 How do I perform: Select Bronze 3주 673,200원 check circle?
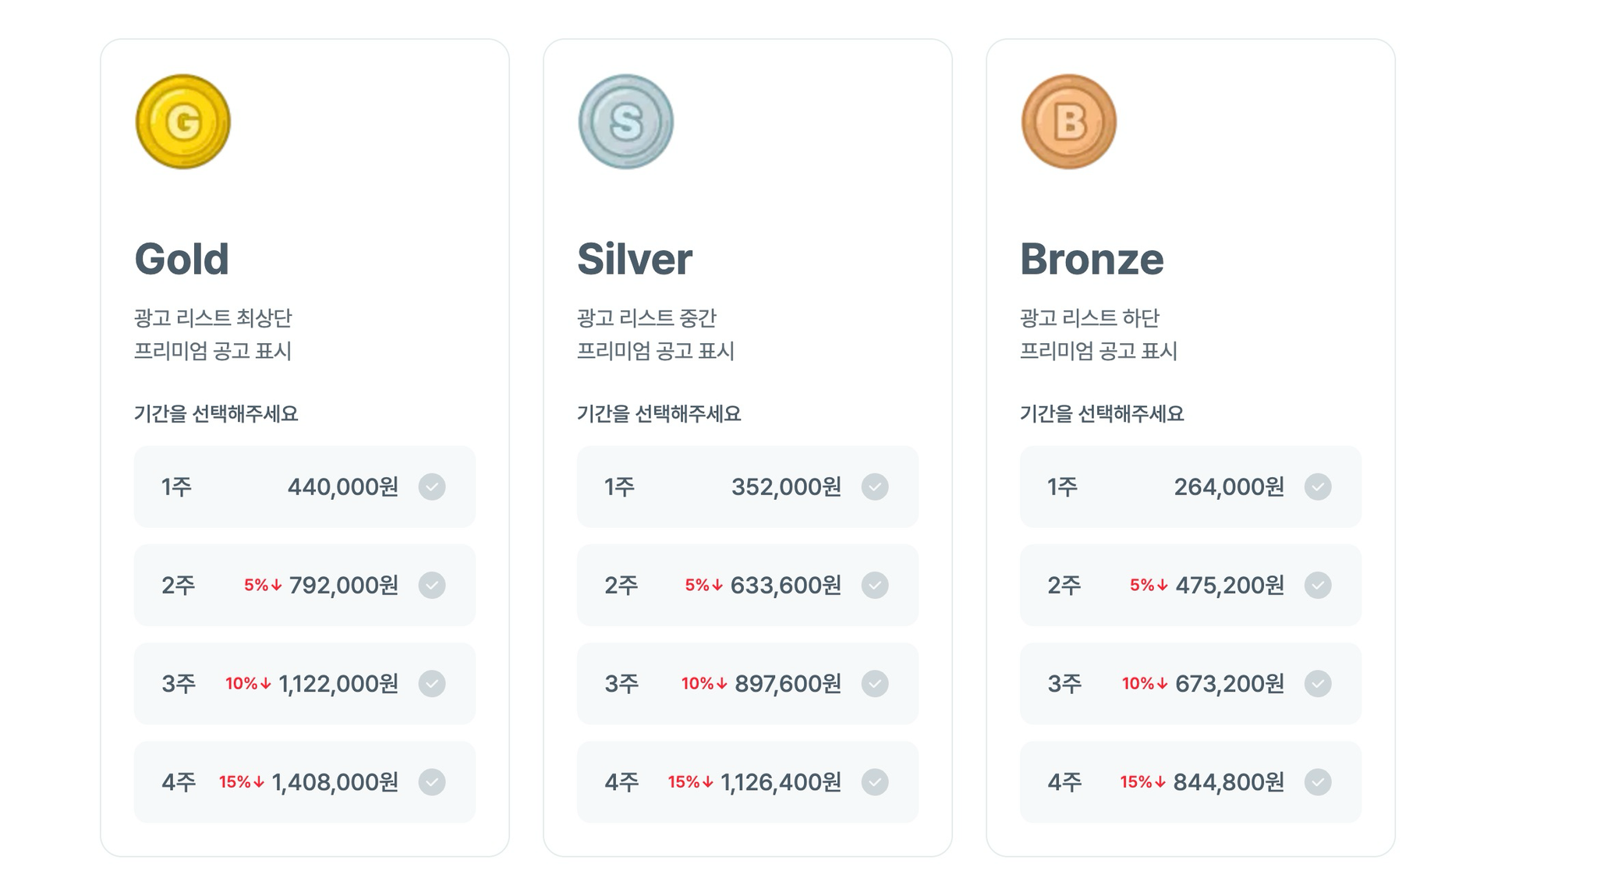[1318, 683]
